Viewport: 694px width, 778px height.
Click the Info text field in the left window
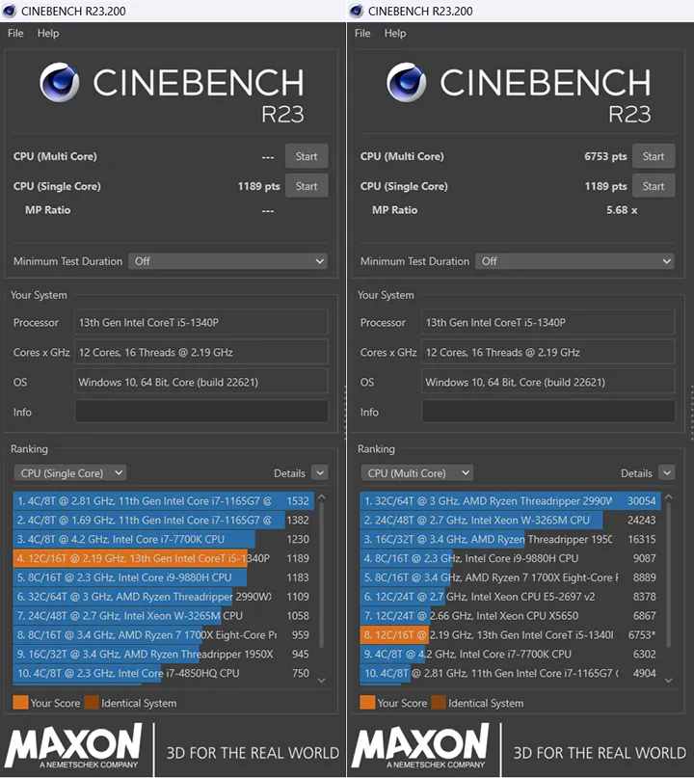pos(201,412)
